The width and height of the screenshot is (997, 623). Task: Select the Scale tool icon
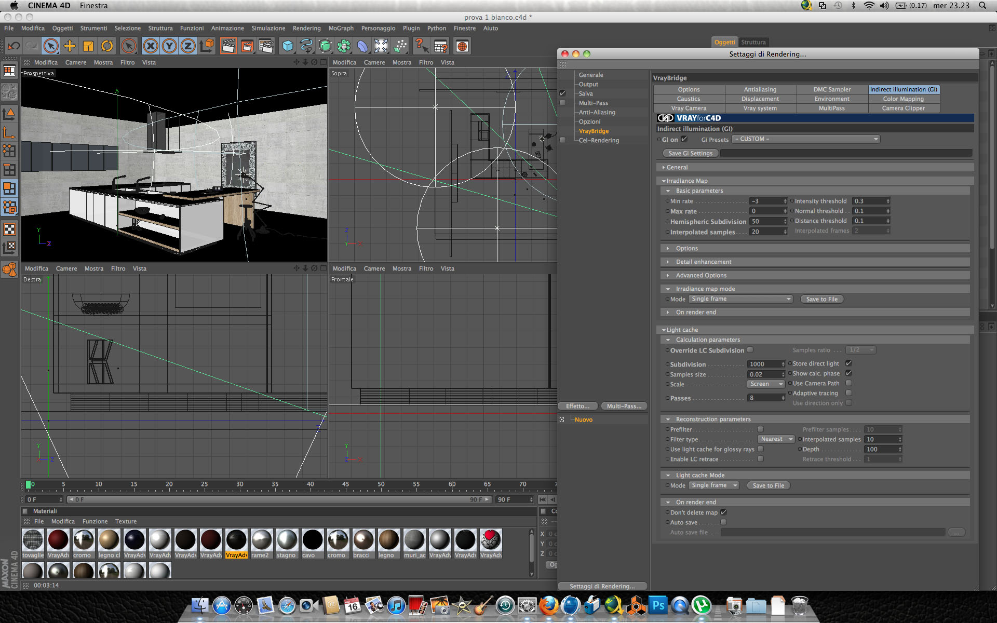point(88,46)
